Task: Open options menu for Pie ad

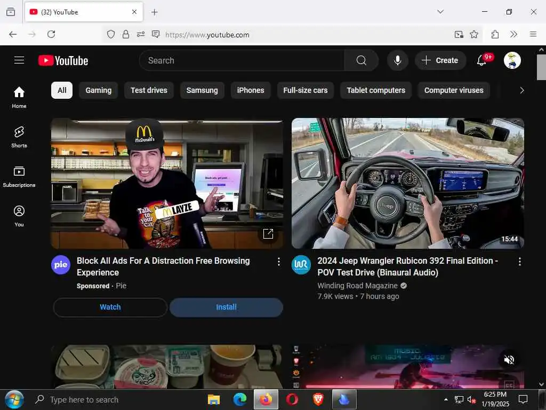Action: click(278, 262)
